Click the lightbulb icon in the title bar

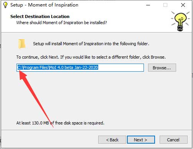coord(5,5)
